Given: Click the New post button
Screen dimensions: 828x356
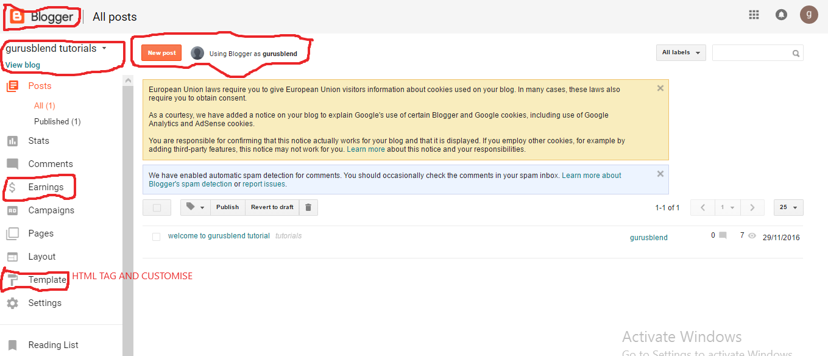Looking at the screenshot, I should tap(161, 52).
